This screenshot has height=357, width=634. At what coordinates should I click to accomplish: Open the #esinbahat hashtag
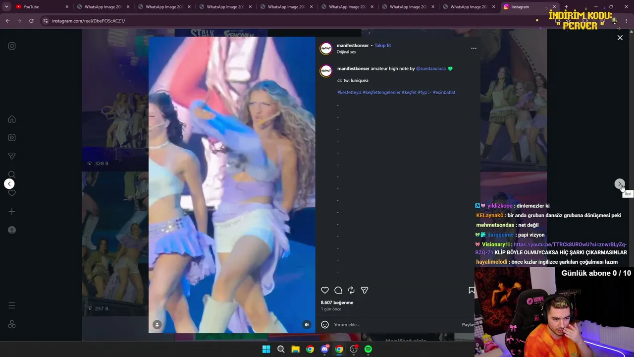(x=444, y=92)
